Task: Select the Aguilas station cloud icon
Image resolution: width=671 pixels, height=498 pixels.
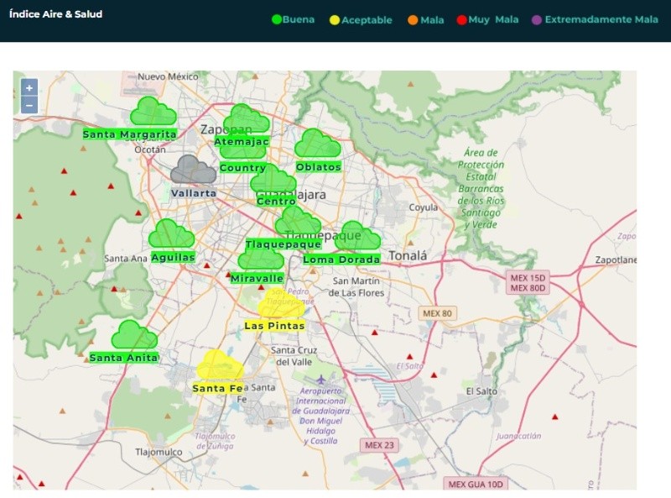Action: tap(171, 234)
